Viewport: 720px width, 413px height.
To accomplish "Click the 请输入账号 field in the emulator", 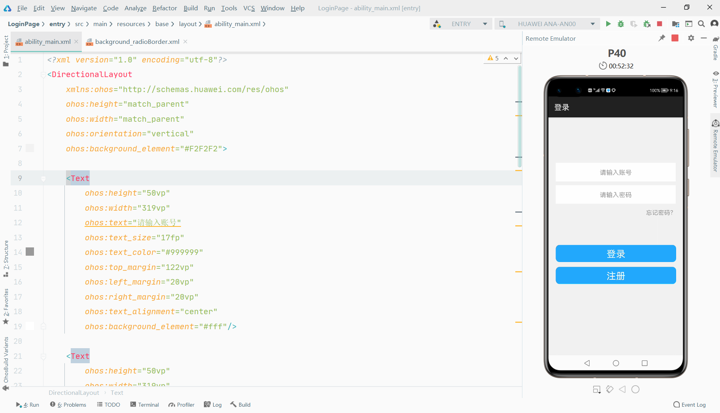I will pos(615,172).
